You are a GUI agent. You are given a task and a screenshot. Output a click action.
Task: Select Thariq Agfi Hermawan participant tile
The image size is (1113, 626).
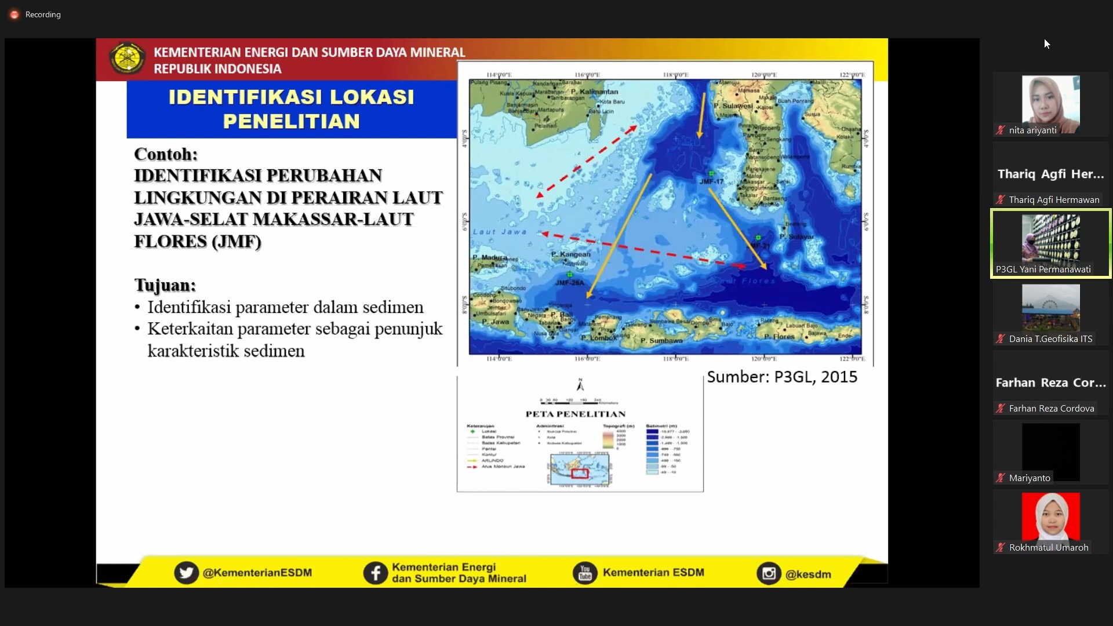point(1050,174)
